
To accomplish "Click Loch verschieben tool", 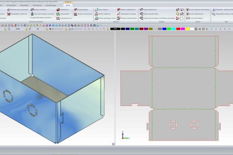I will [188, 18].
